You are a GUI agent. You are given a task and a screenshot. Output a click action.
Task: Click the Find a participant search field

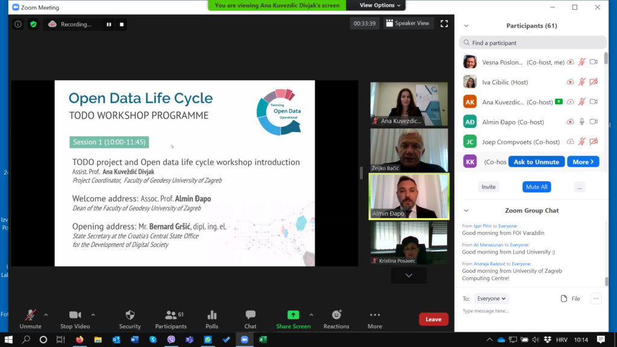pyautogui.click(x=533, y=43)
